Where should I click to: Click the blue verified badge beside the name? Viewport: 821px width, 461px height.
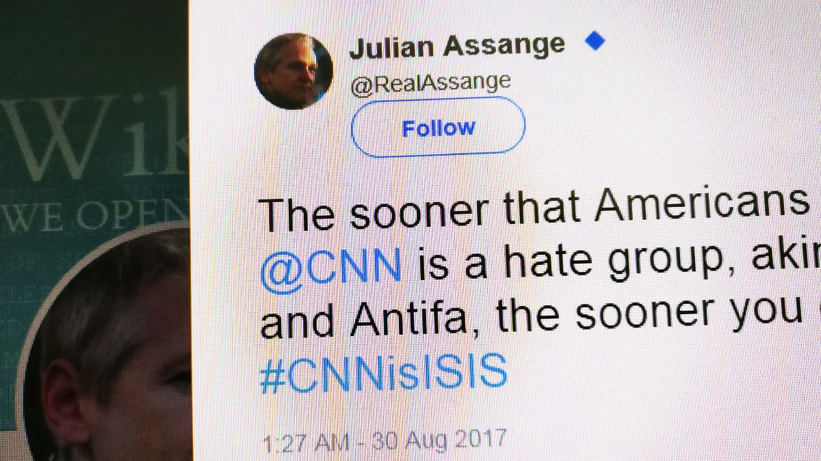[x=595, y=42]
